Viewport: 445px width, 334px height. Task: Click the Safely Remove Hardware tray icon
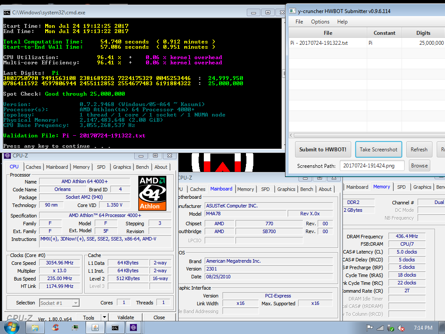tap(391, 328)
